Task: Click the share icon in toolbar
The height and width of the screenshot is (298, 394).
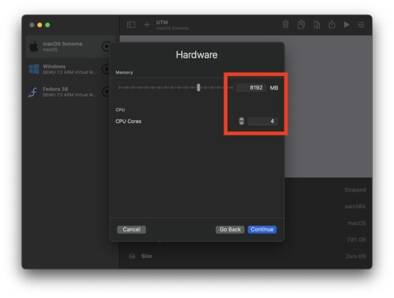Action: (x=332, y=25)
